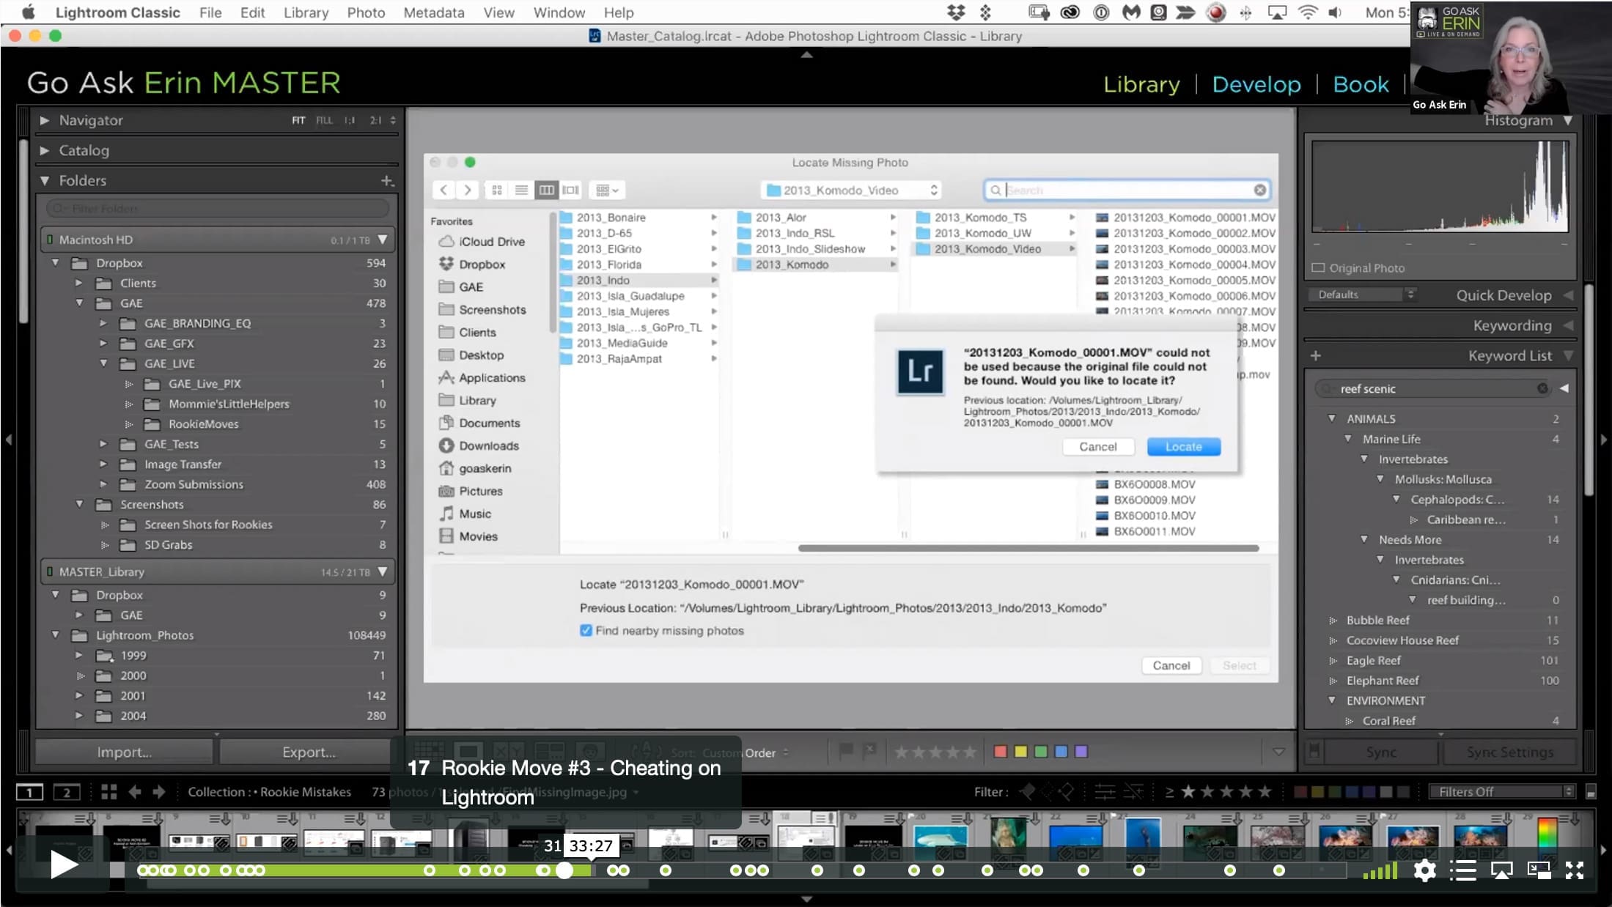Open the Photo menu
1612x907 pixels.
coord(366,12)
